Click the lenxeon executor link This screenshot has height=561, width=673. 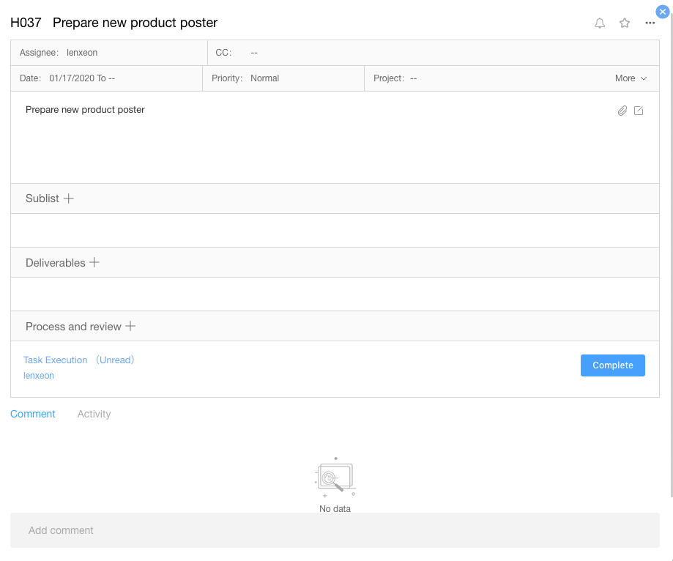pyautogui.click(x=39, y=376)
